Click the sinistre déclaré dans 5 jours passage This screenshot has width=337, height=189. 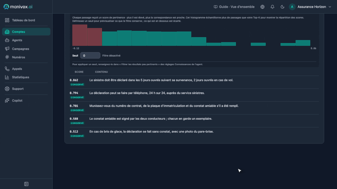(161, 80)
